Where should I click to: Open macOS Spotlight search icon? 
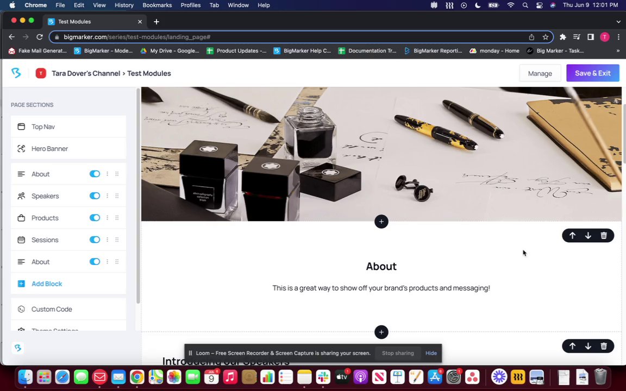(x=525, y=5)
